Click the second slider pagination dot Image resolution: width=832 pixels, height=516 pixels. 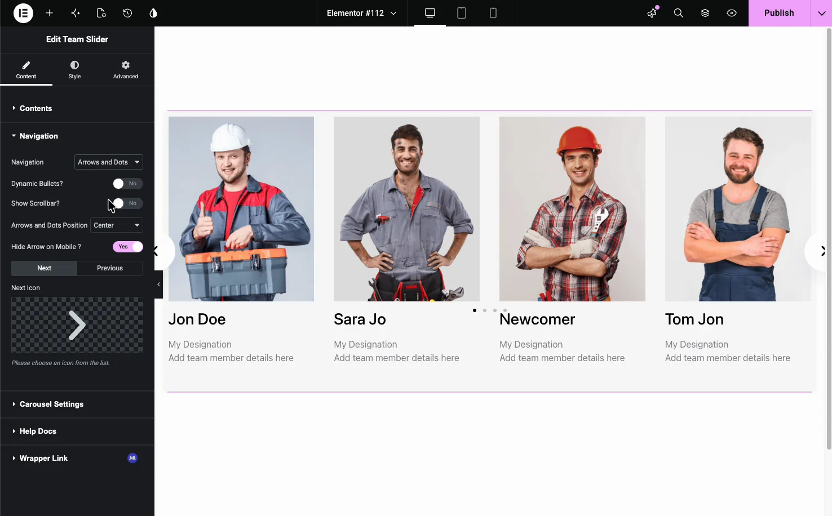pos(485,310)
